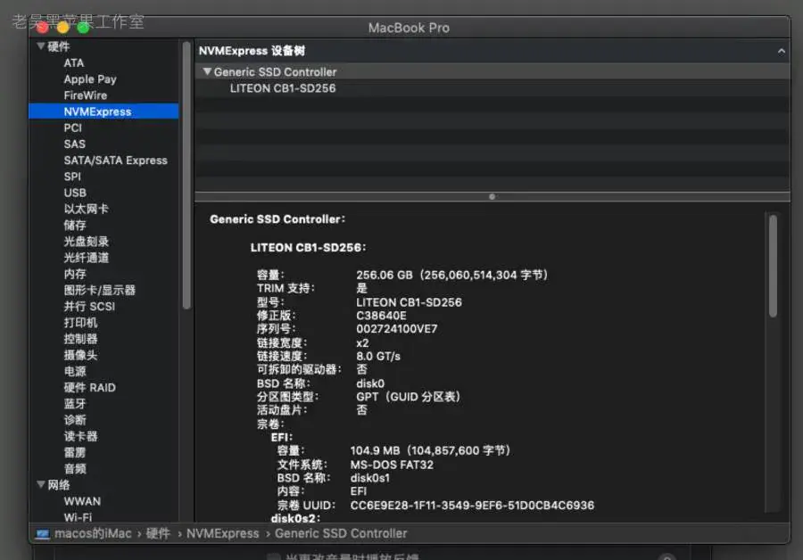803x560 pixels.
Task: Click Generic SSD Controller in path bar
Action: 341,533
